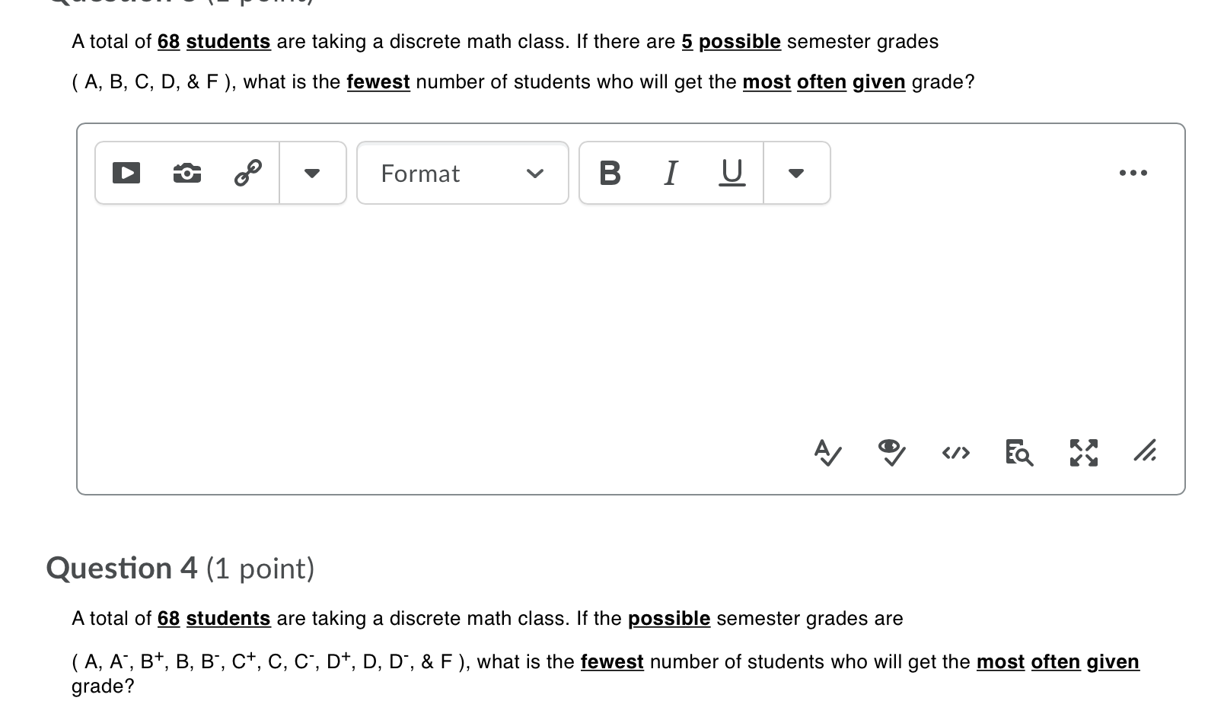Open the more actions ellipsis menu
Screen dimensions: 1224x720
[1133, 173]
